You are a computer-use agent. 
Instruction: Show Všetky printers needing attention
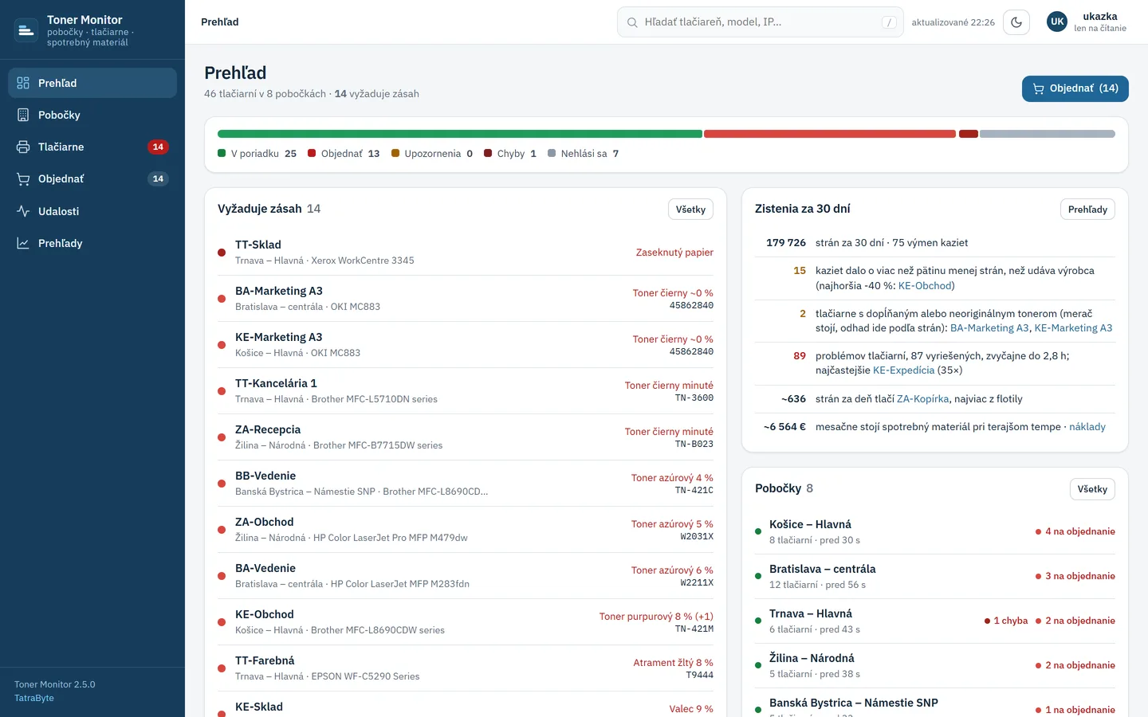click(x=690, y=210)
